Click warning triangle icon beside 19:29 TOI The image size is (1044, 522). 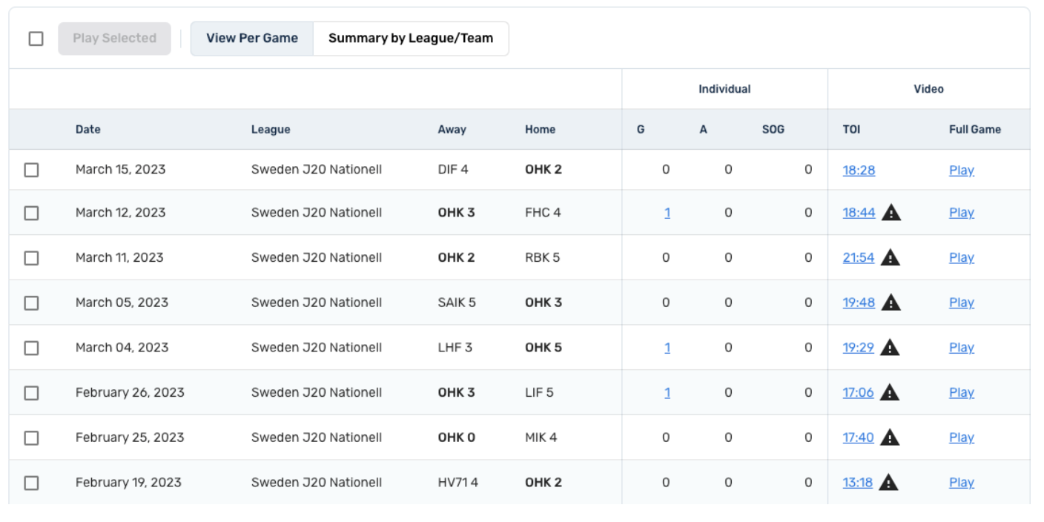coord(890,348)
